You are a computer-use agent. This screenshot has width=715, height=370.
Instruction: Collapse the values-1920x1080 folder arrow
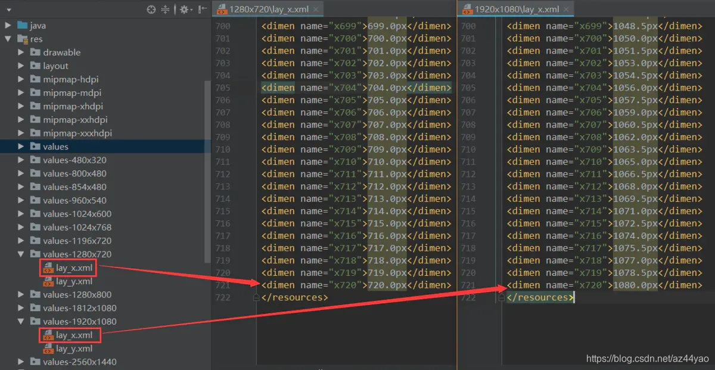(21, 322)
